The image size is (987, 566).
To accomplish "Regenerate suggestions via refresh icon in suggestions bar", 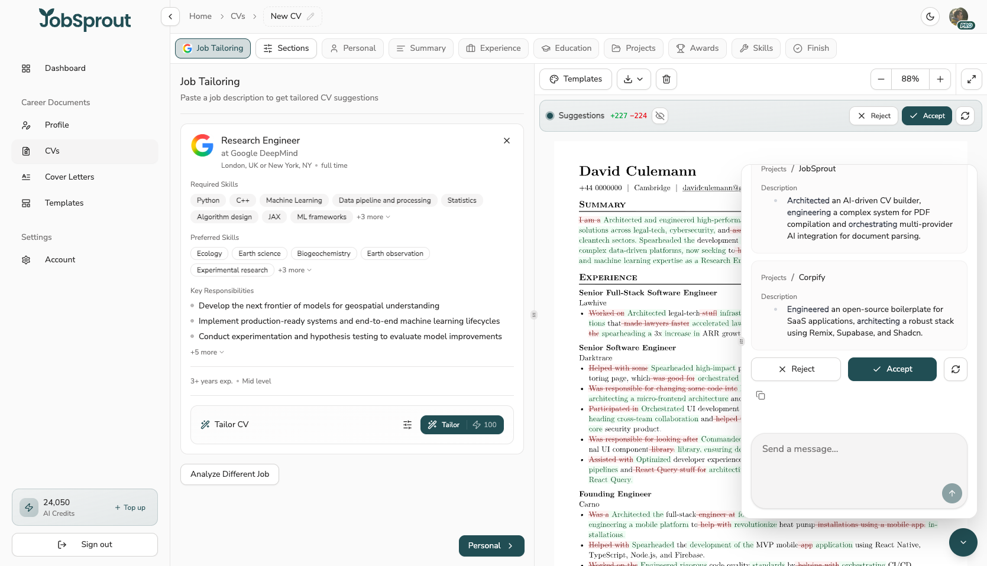I will coord(965,116).
